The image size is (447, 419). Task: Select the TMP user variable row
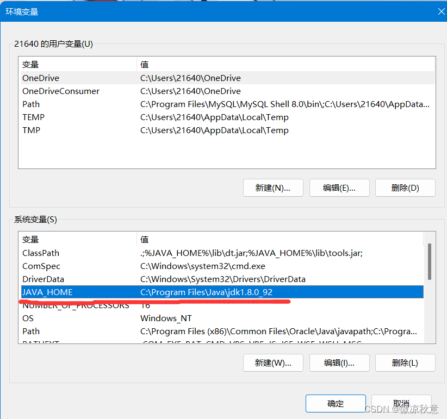coord(228,130)
